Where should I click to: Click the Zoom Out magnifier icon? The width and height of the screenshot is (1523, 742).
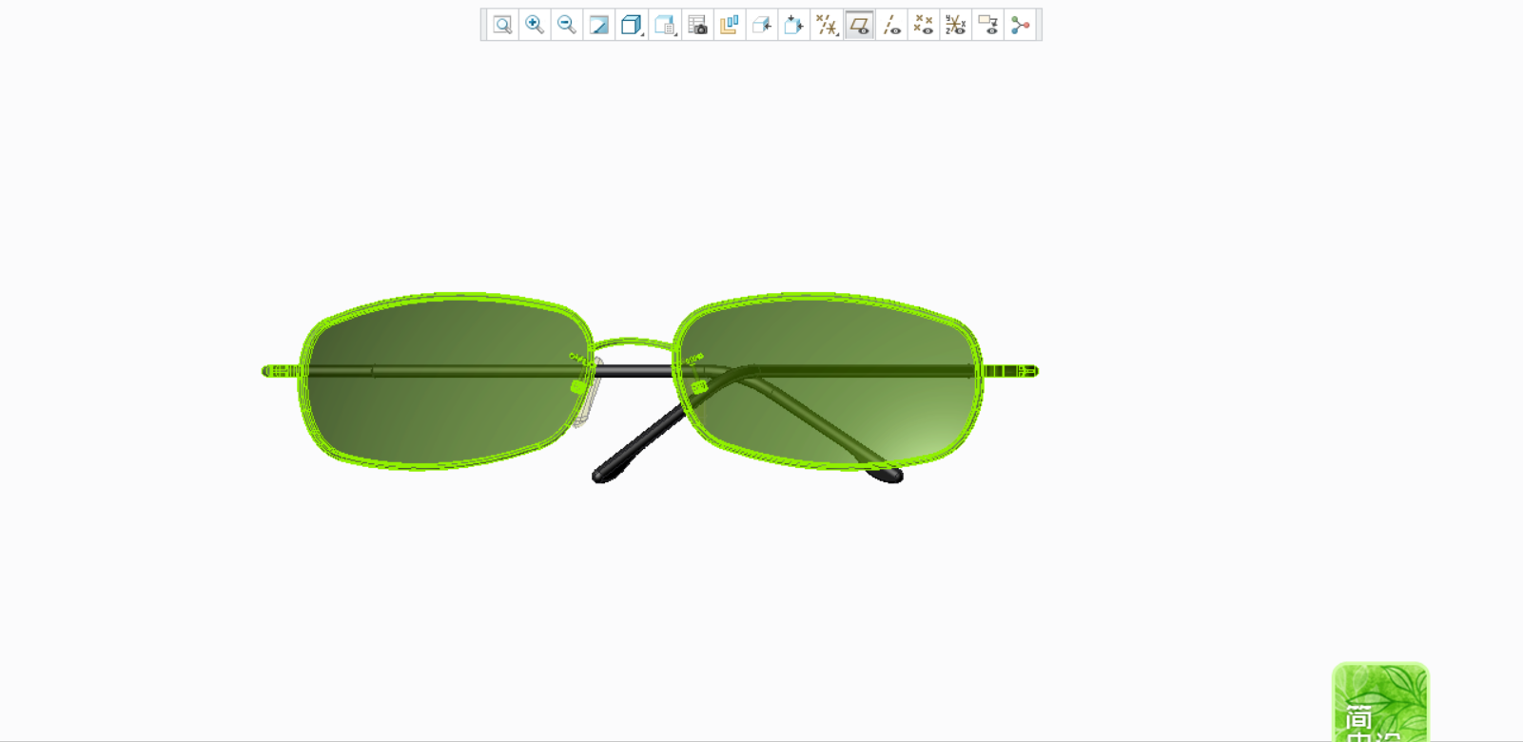(567, 25)
